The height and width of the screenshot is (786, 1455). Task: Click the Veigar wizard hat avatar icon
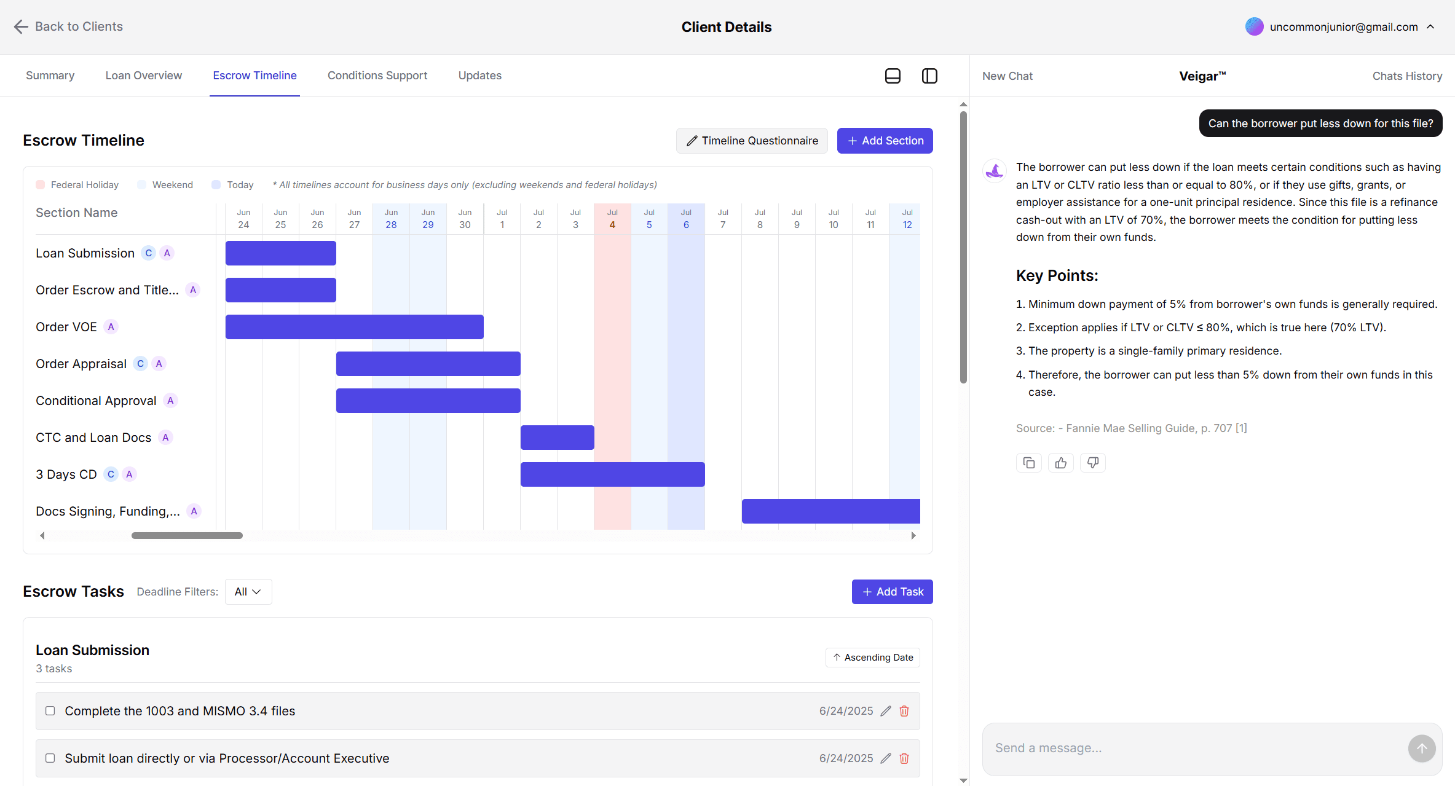pos(994,170)
